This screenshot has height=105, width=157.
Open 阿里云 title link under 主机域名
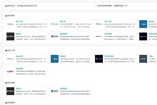(x=19, y=89)
